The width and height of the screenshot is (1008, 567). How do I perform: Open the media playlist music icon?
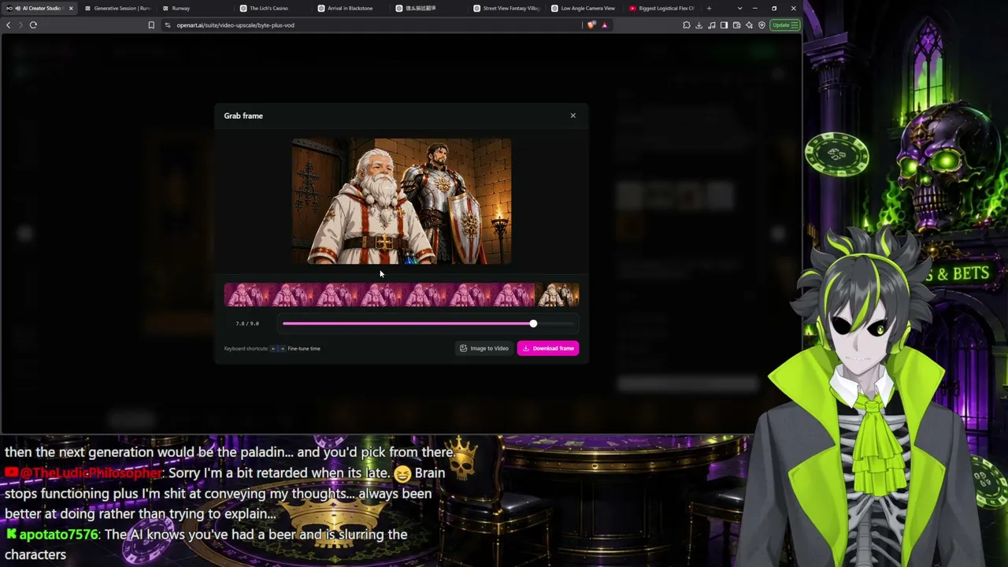[712, 25]
